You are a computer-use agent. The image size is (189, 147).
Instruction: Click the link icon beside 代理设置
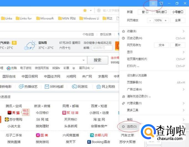(x=123, y=103)
